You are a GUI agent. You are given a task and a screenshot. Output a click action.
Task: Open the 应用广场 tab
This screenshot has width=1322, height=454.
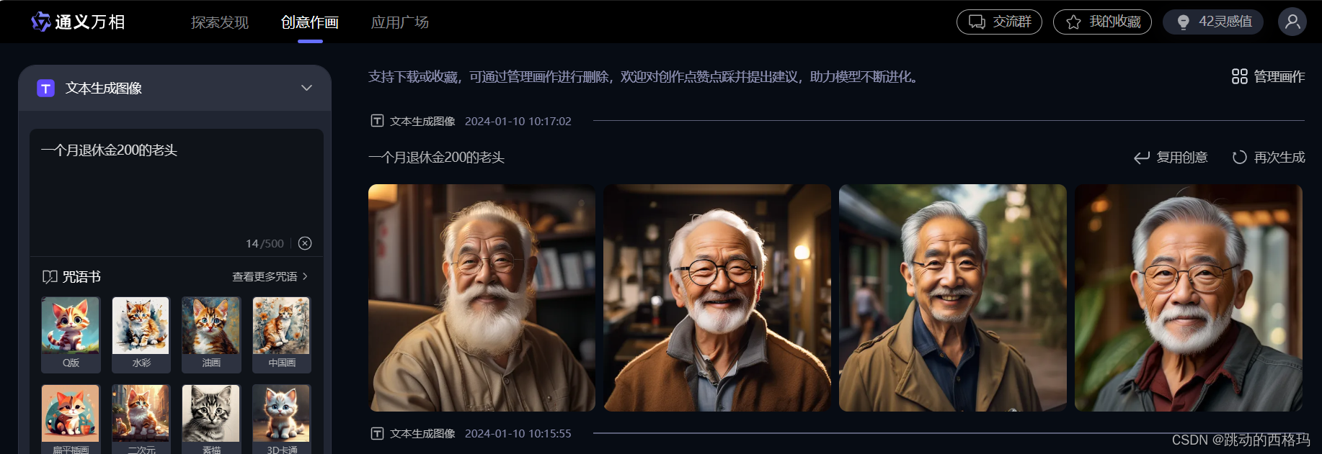point(400,22)
